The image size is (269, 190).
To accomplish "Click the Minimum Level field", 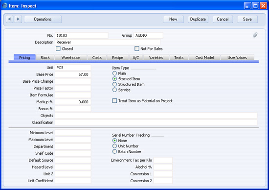I will coord(73,133).
